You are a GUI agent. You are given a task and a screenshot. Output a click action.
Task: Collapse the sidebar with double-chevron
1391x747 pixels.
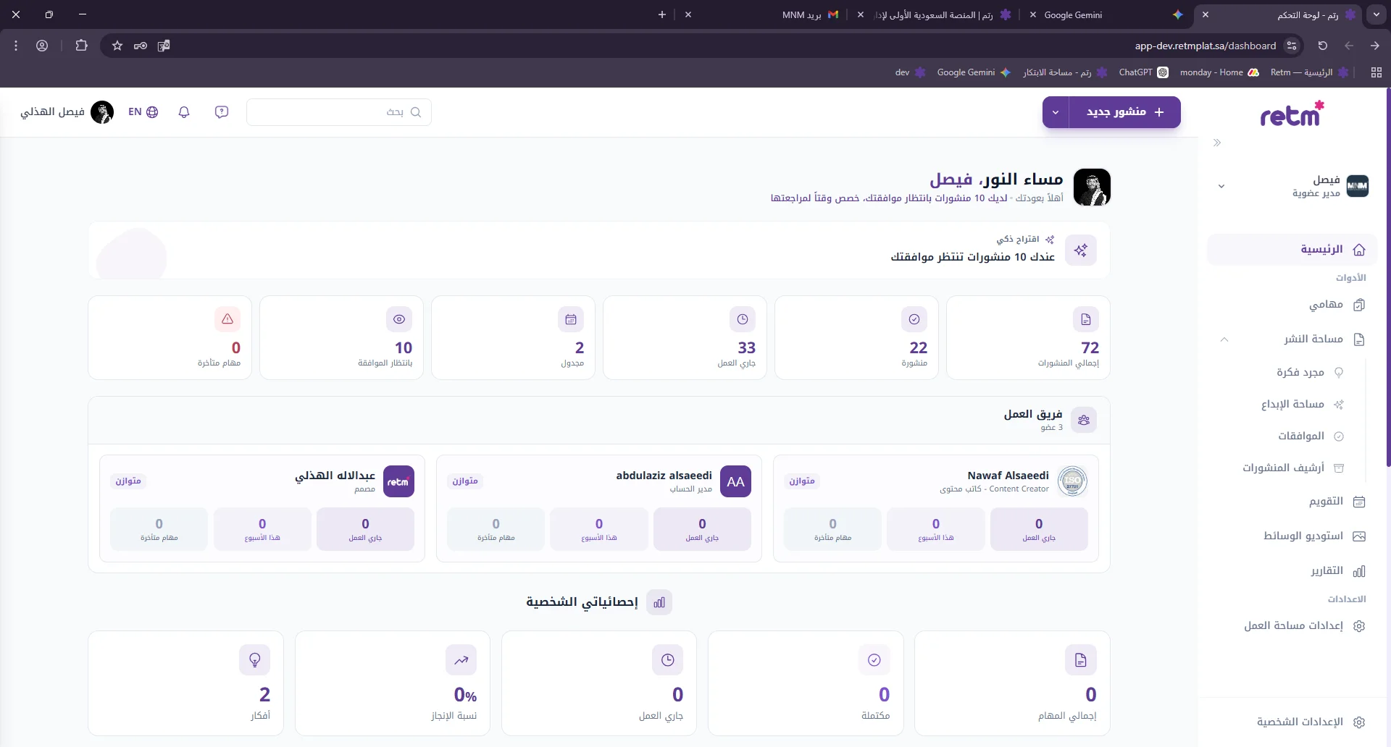pos(1217,143)
